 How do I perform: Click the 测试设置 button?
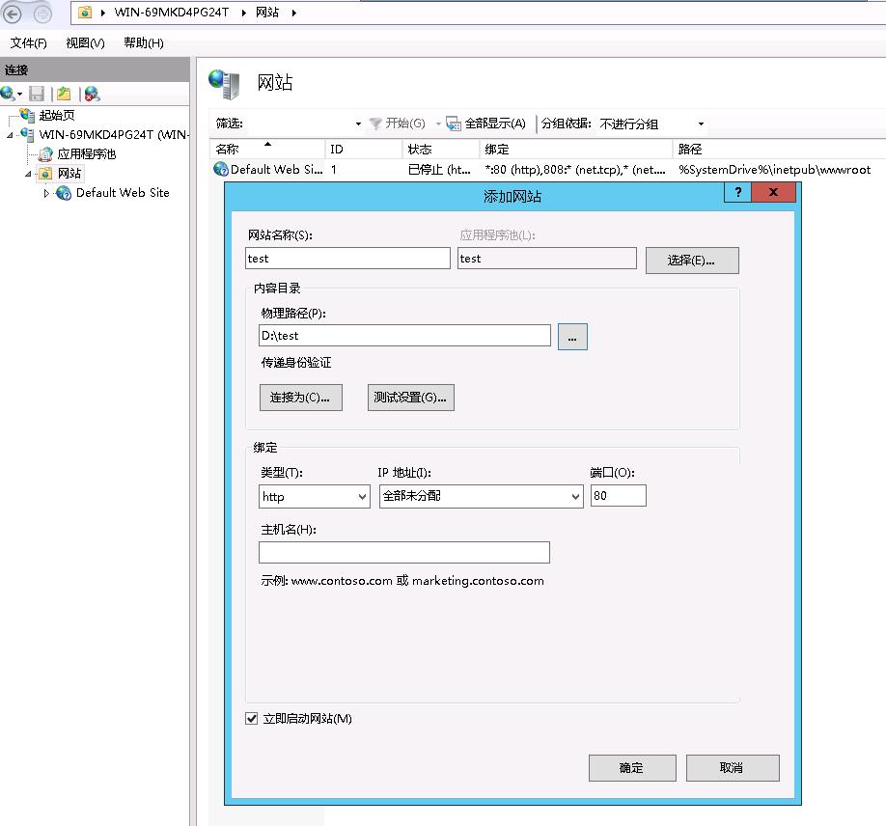[410, 397]
